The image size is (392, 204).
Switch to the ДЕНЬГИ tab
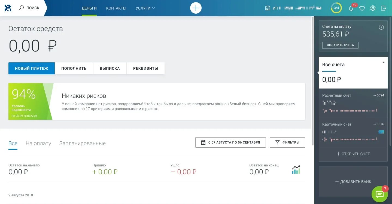tap(89, 8)
